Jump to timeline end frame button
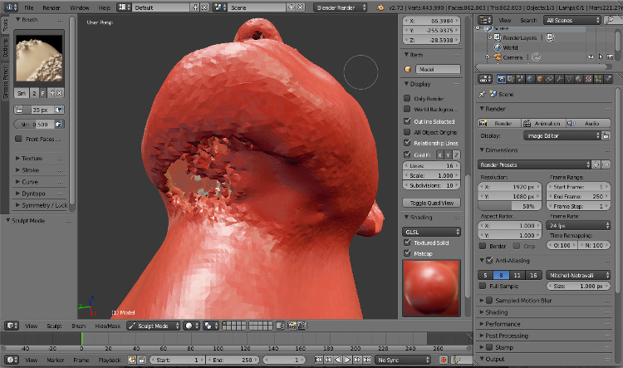Viewport: 623px width, 368px height. coord(367,360)
